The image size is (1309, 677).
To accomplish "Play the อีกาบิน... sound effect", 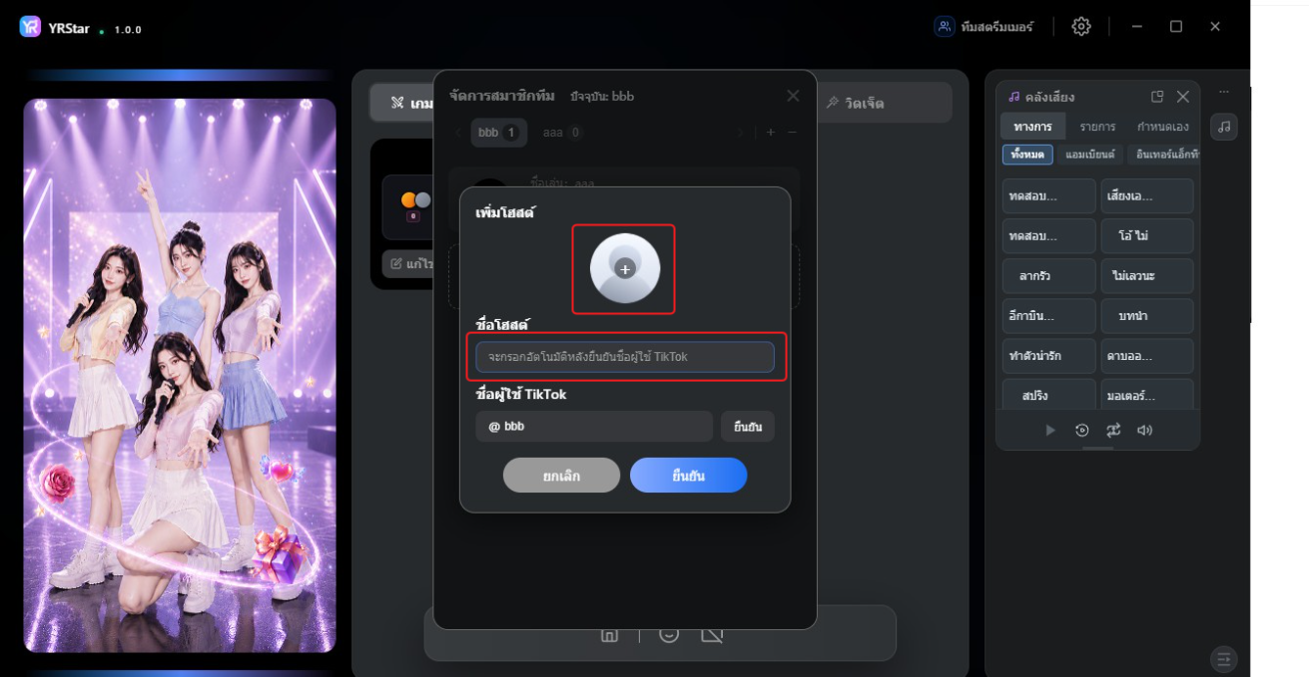I will click(x=1048, y=316).
